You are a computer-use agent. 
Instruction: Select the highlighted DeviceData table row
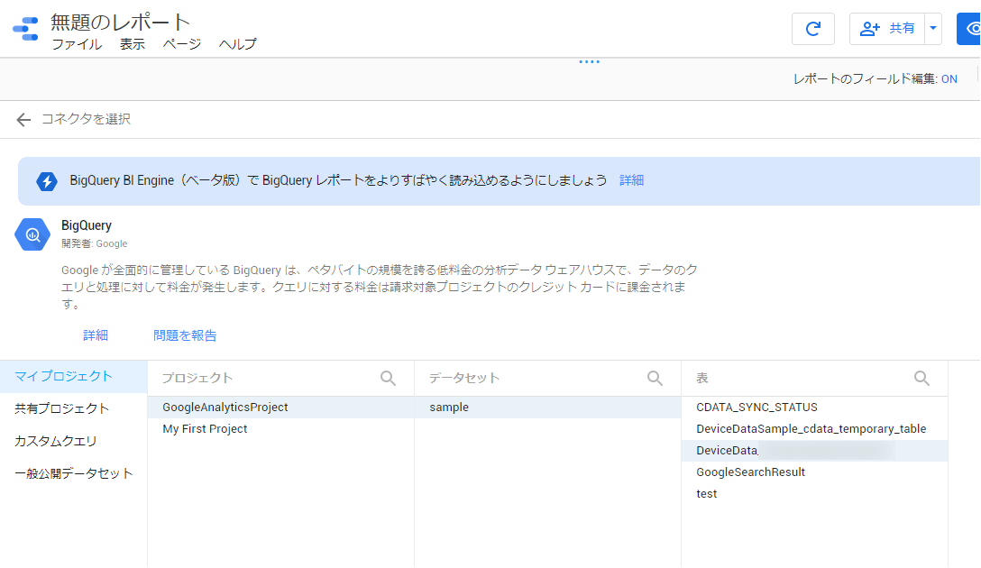pyautogui.click(x=814, y=451)
